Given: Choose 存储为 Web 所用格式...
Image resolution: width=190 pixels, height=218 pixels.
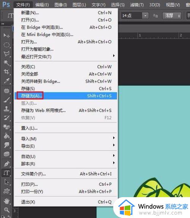Looking at the screenshot, I should [66, 110].
